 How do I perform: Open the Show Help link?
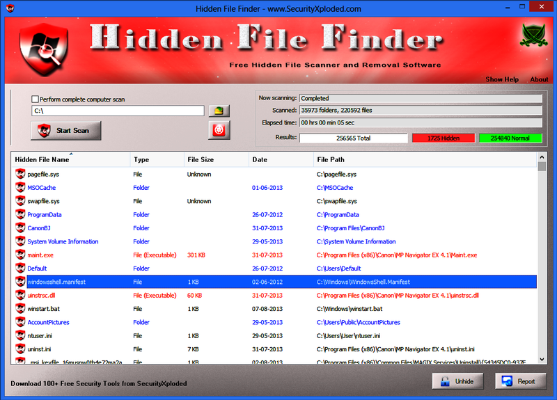click(x=502, y=79)
